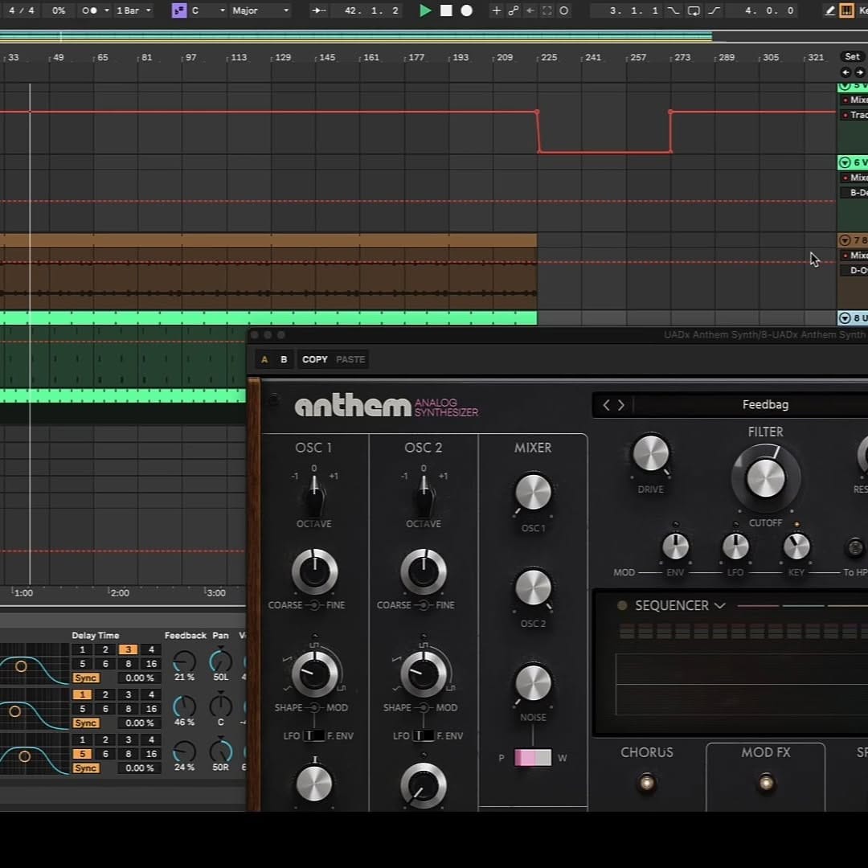The height and width of the screenshot is (868, 868).
Task: Click the Arrangement Record circle button
Action: pyautogui.click(x=467, y=10)
